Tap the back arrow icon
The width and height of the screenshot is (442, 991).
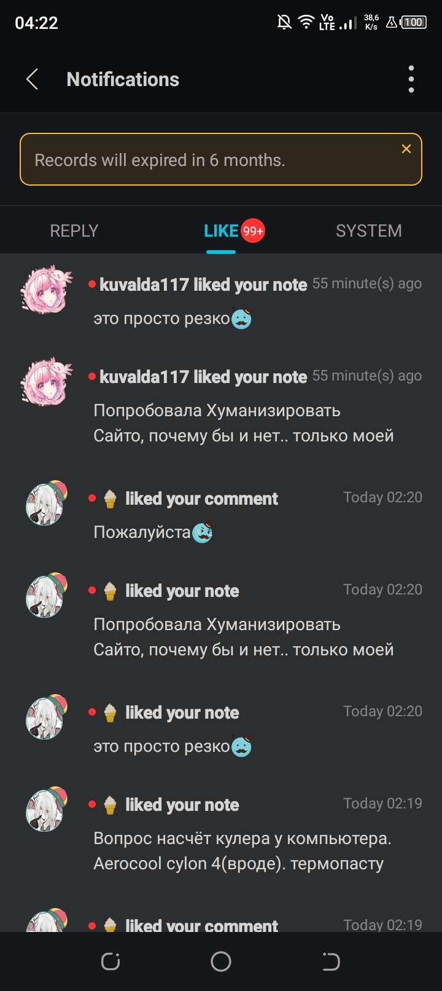click(x=33, y=79)
